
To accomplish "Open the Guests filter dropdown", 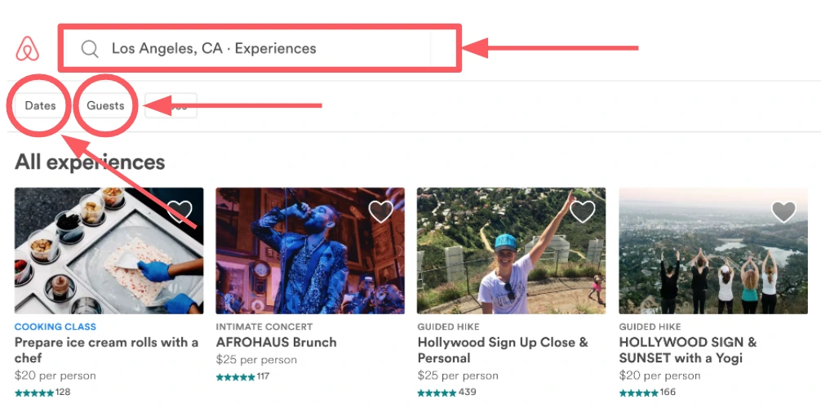I will (105, 106).
